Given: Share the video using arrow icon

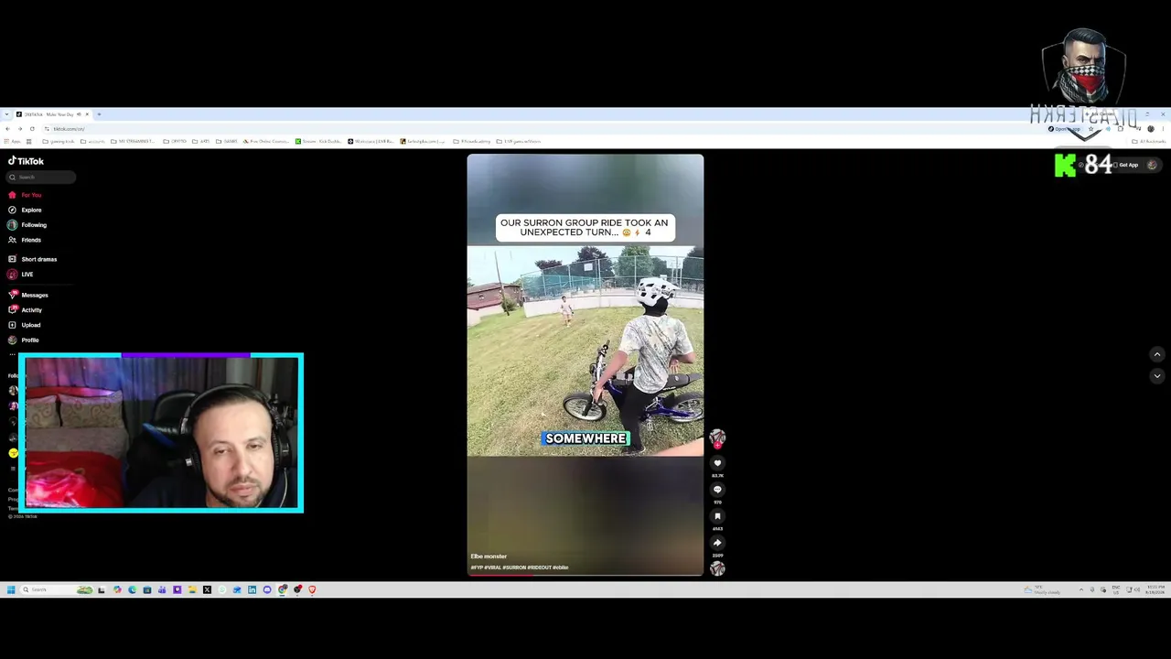Looking at the screenshot, I should pyautogui.click(x=717, y=543).
